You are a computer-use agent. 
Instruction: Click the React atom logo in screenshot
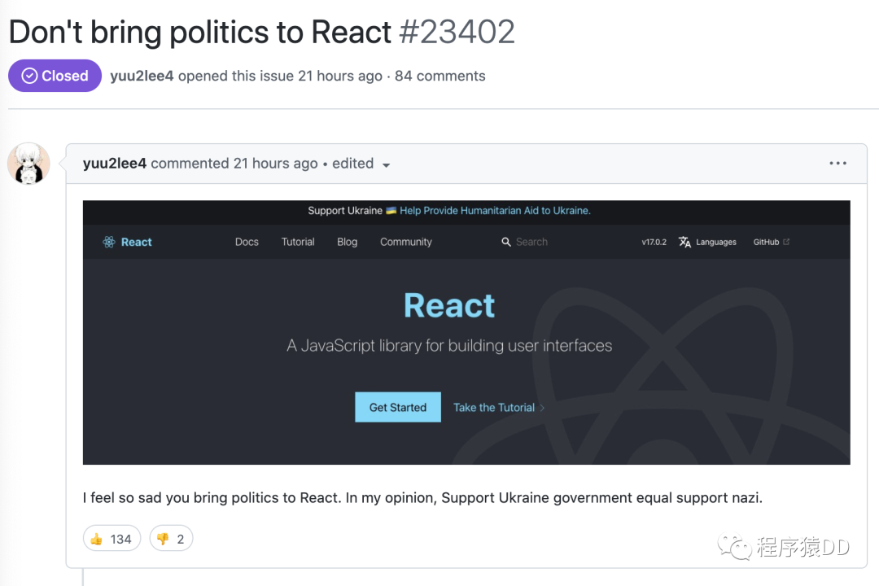tap(109, 242)
